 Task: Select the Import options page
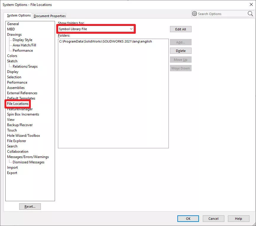12,167
